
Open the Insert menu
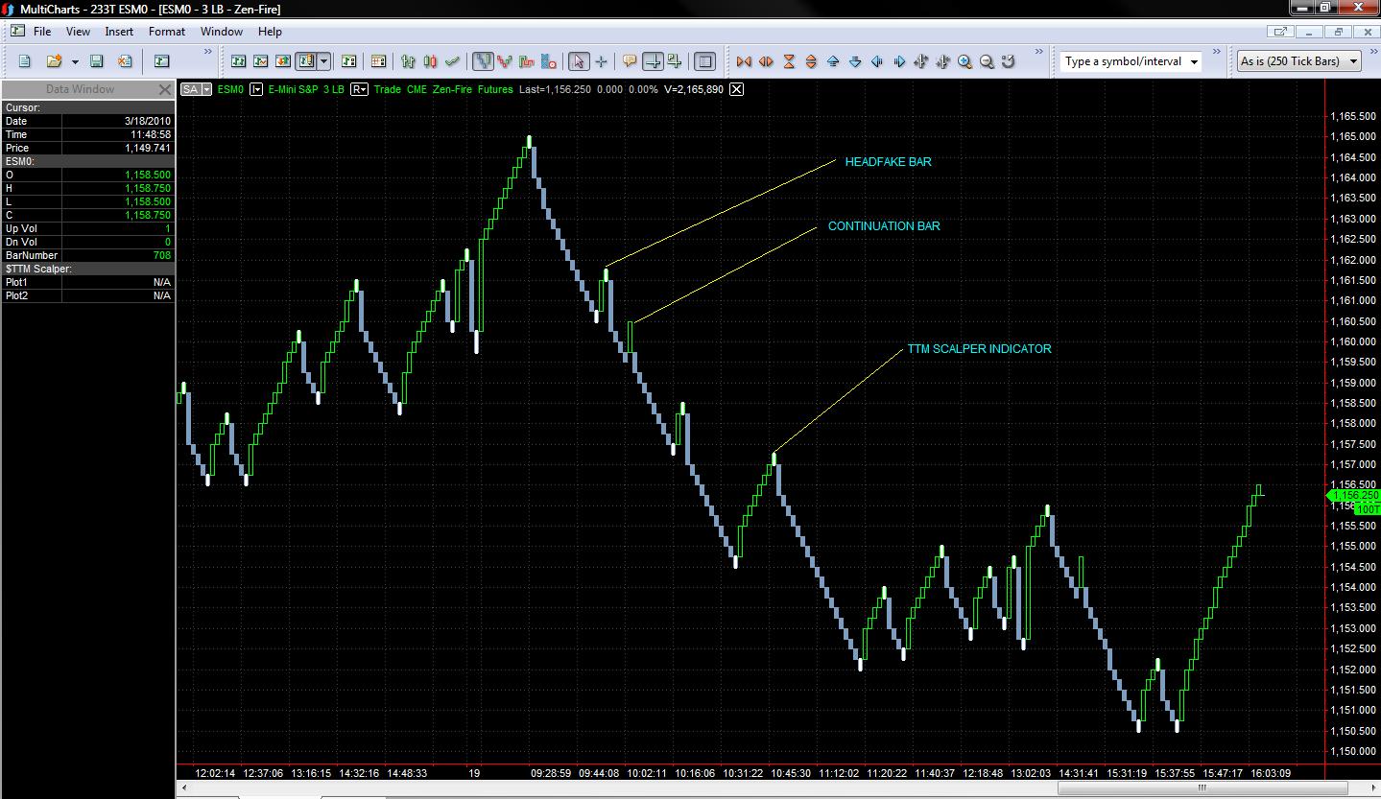pyautogui.click(x=119, y=32)
